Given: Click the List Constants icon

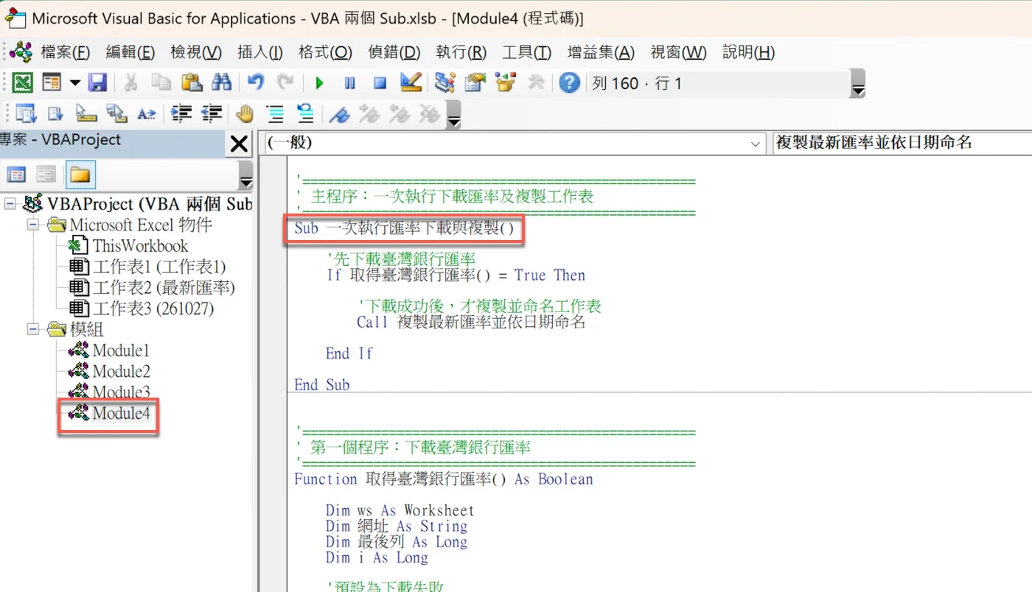Looking at the screenshot, I should 56,113.
